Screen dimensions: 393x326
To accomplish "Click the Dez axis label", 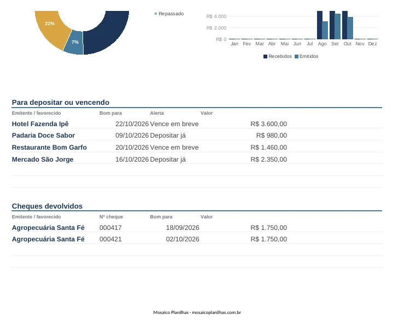I will click(x=372, y=44).
